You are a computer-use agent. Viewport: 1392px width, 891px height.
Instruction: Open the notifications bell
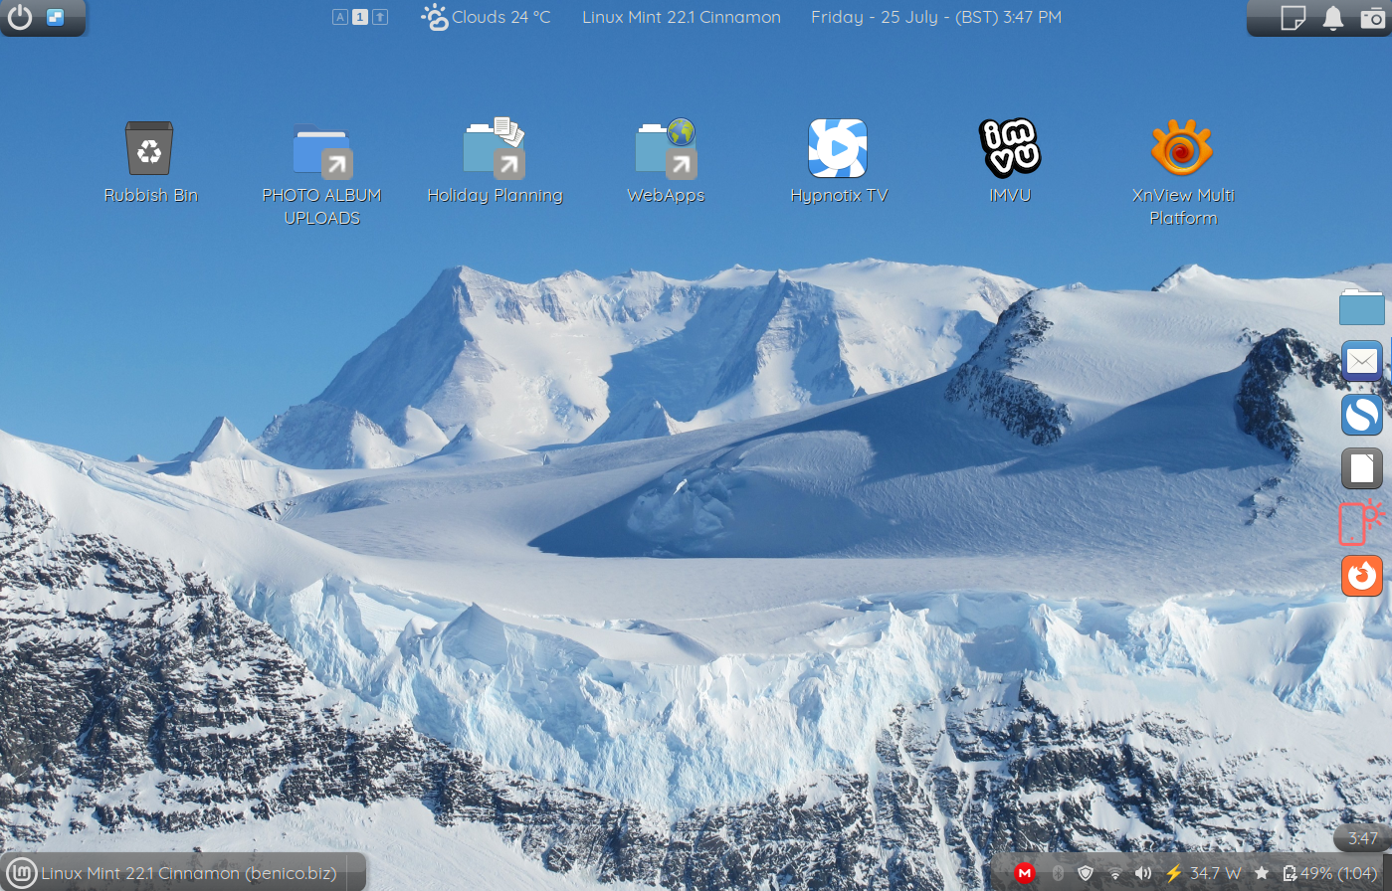1333,18
